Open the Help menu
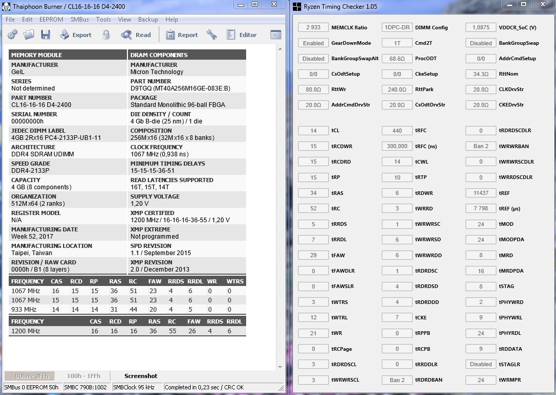Viewport: 556px width, 395px height. click(x=172, y=20)
